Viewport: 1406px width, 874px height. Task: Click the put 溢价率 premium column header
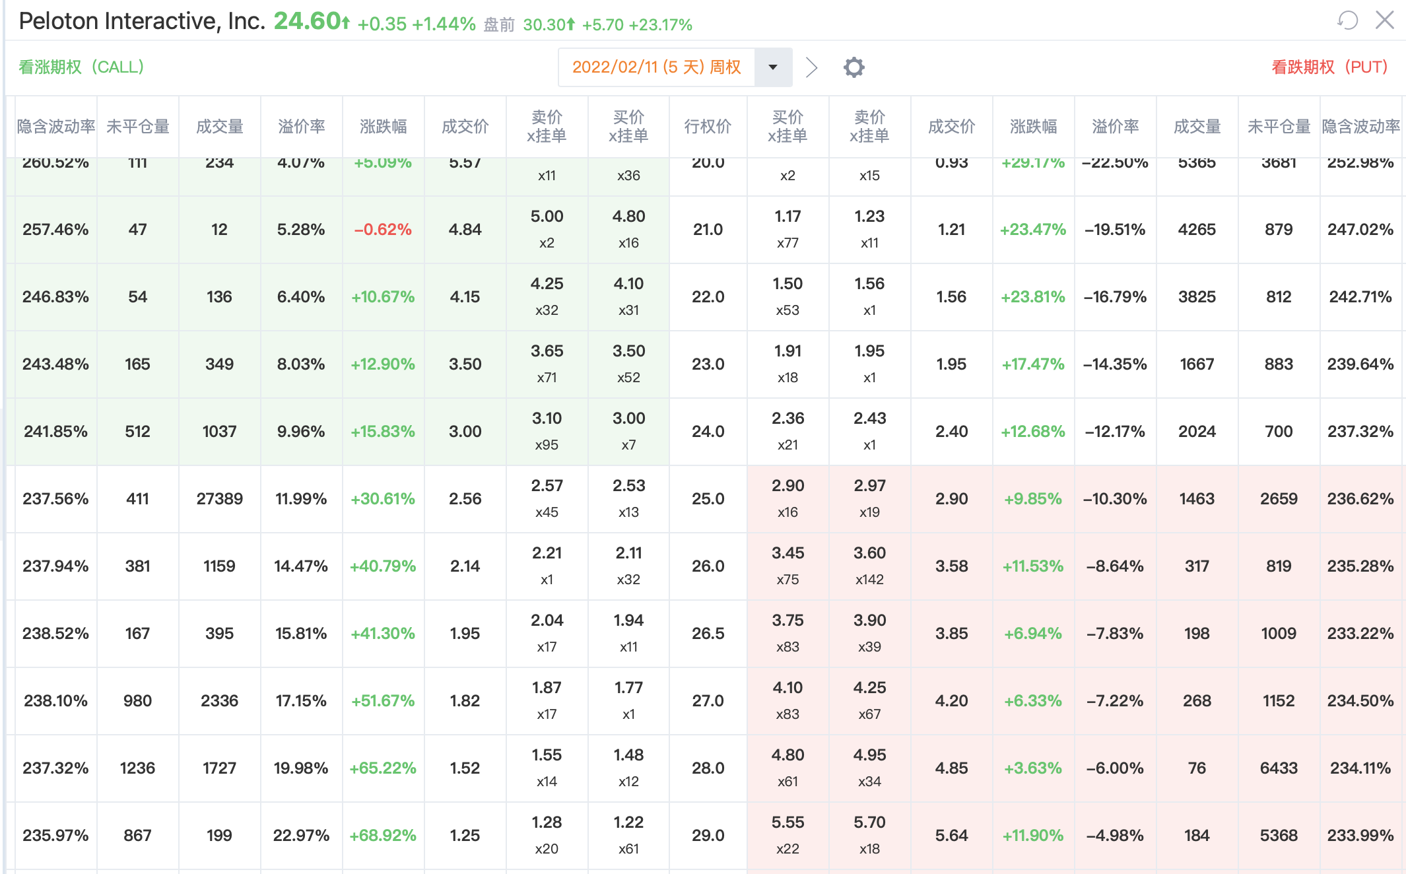(x=1115, y=126)
